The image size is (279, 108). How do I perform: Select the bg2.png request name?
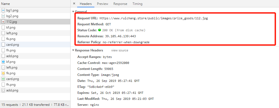pos(12,16)
